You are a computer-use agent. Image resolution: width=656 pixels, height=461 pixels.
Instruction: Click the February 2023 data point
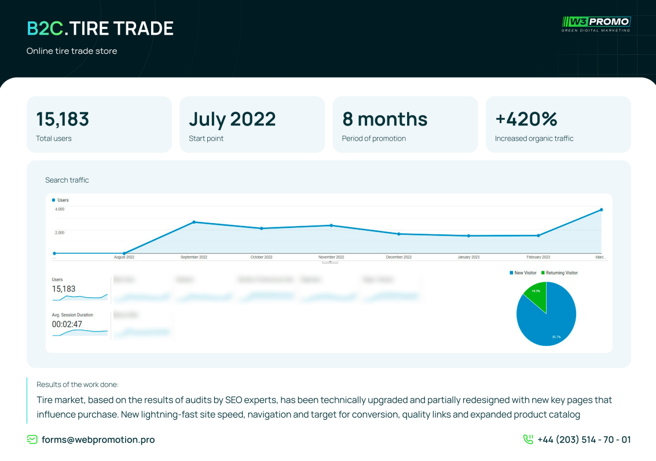pos(538,235)
